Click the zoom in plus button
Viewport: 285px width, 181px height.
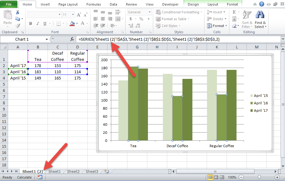click(x=277, y=177)
